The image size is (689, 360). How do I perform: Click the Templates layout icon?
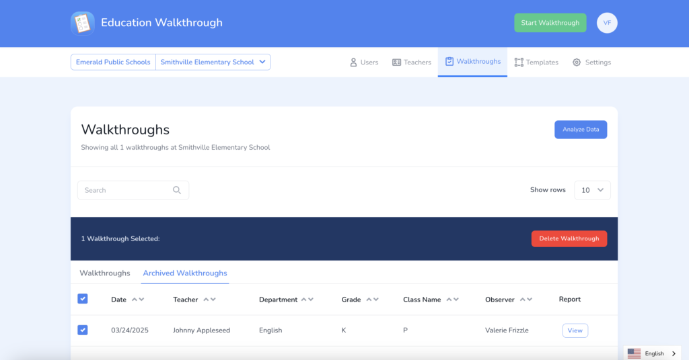pos(519,62)
